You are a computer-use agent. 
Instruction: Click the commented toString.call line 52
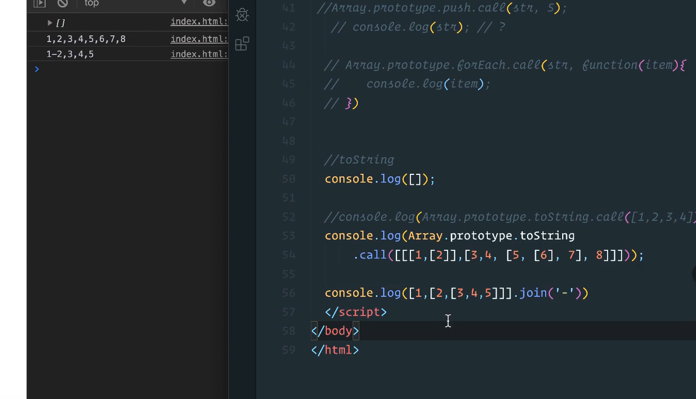[x=509, y=217]
